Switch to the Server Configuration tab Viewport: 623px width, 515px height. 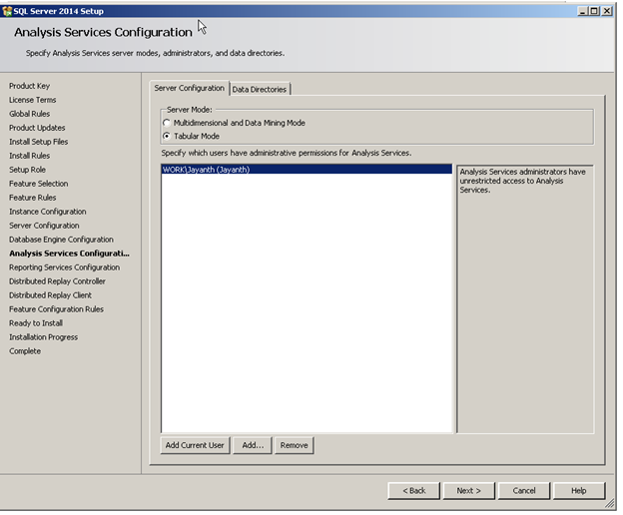tap(189, 88)
